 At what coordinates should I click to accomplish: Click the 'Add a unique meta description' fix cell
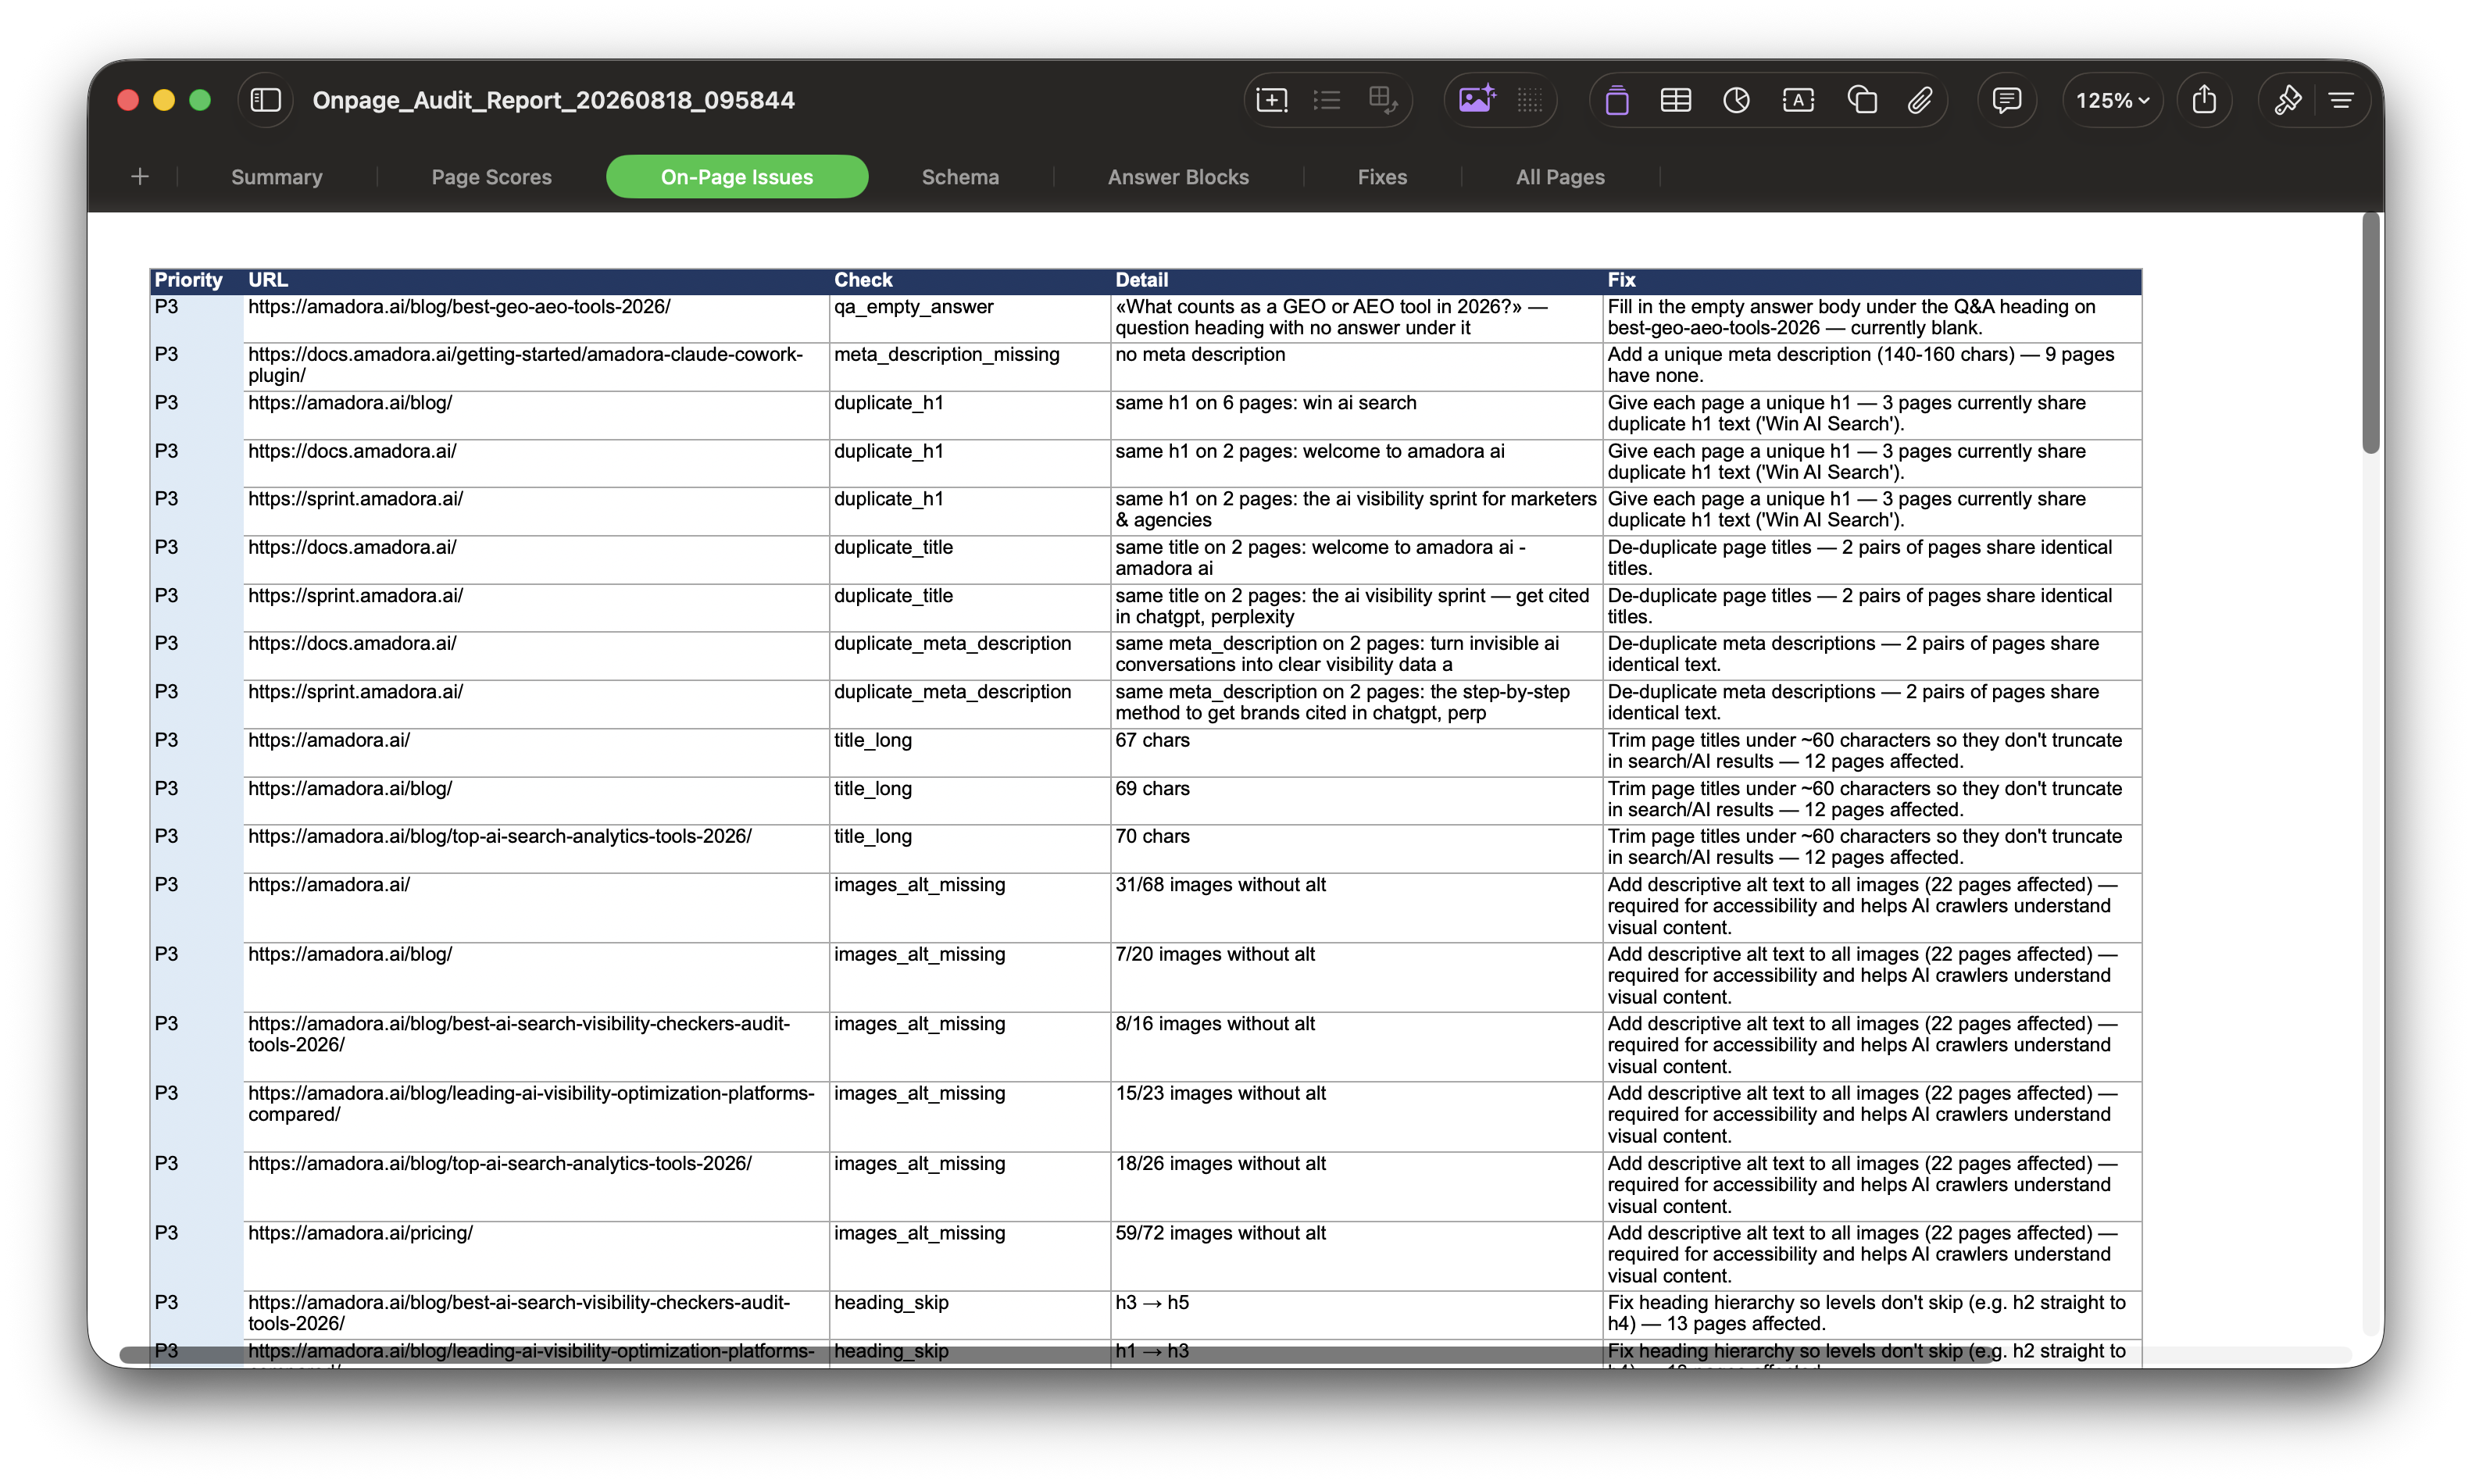1872,366
